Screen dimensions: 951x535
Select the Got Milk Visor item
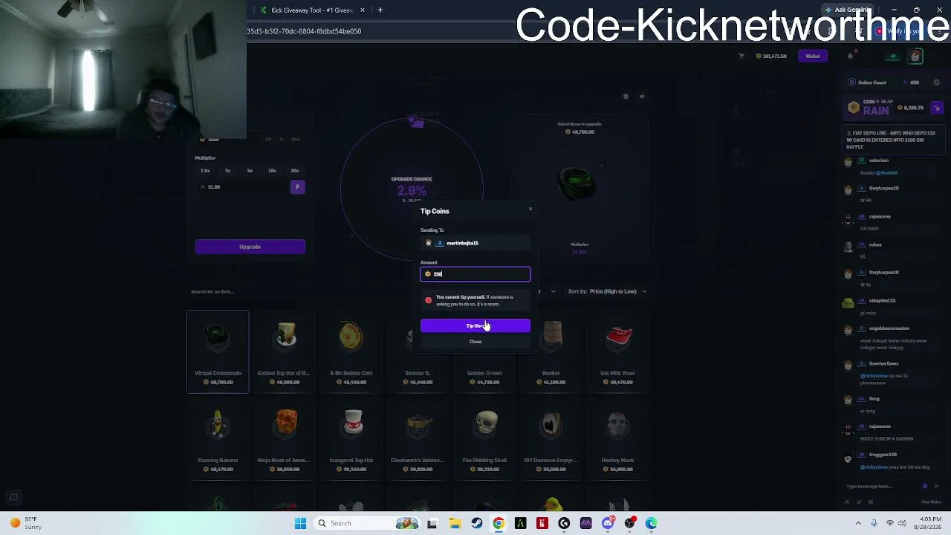pos(617,351)
